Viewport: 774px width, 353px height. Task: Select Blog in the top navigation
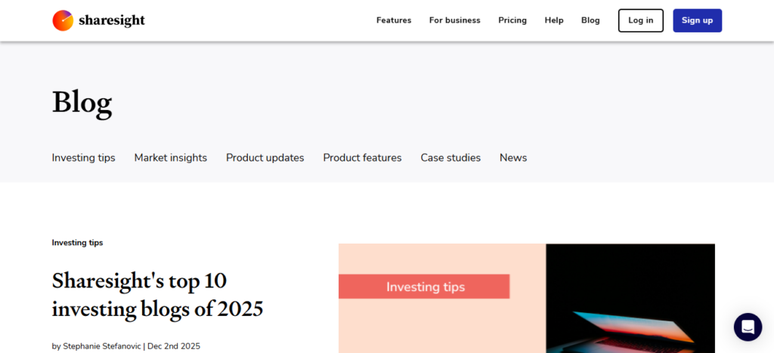pyautogui.click(x=590, y=20)
